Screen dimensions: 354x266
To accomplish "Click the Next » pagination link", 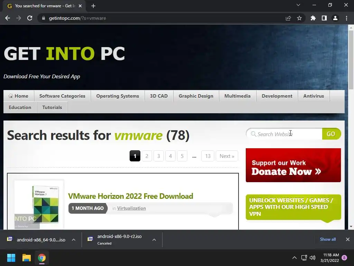I will tap(227, 156).
